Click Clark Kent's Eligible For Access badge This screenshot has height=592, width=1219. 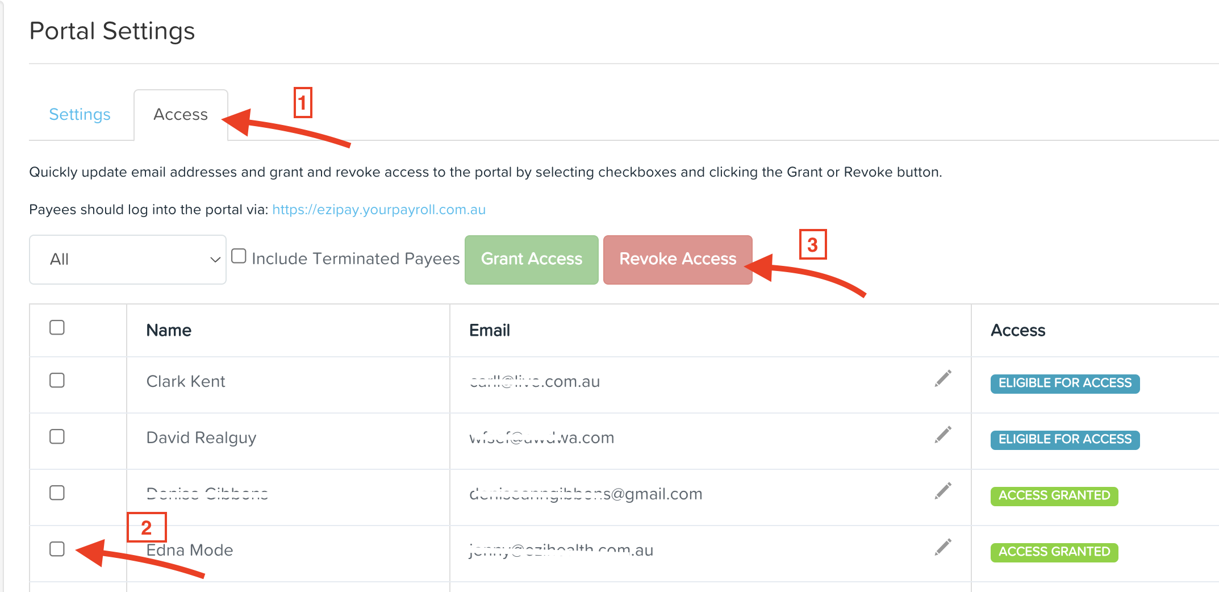(1065, 383)
